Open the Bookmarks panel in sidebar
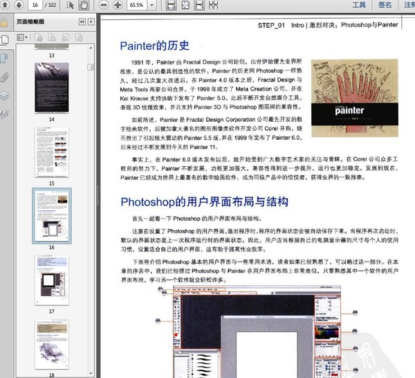This screenshot has height=378, width=415. click(5, 58)
